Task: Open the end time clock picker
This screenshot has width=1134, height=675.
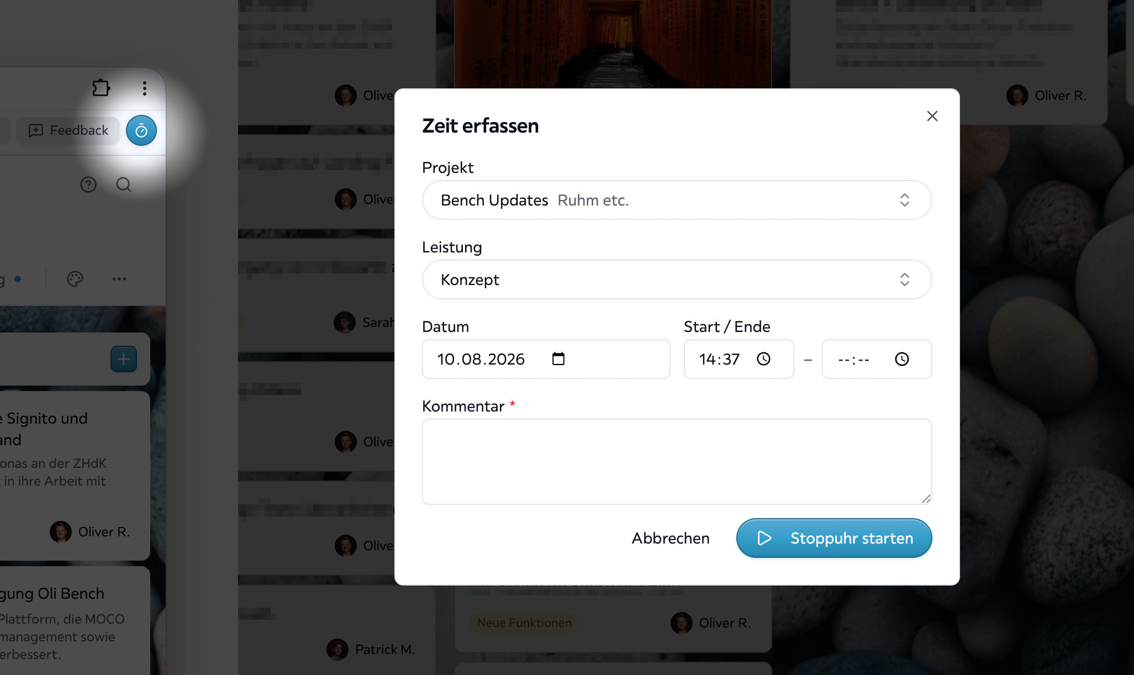Action: 902,359
